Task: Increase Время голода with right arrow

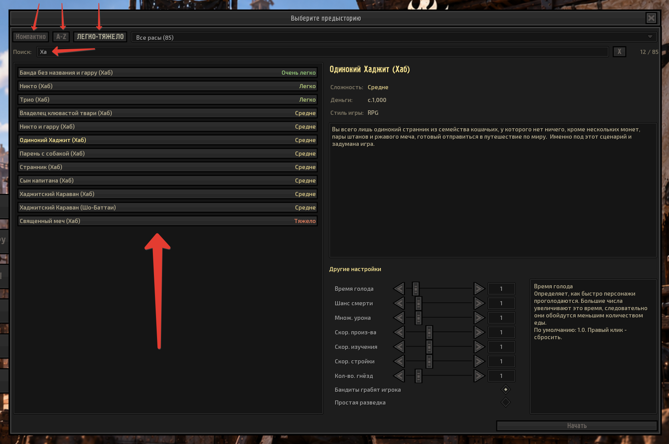Action: coord(479,288)
